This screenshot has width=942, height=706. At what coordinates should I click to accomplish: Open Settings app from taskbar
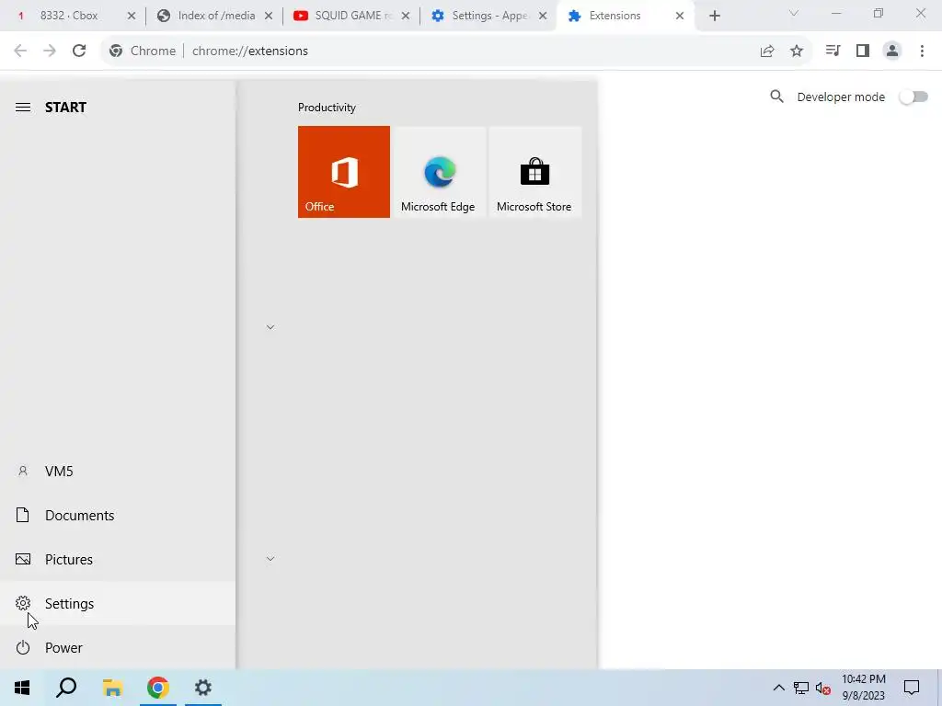coord(203,688)
